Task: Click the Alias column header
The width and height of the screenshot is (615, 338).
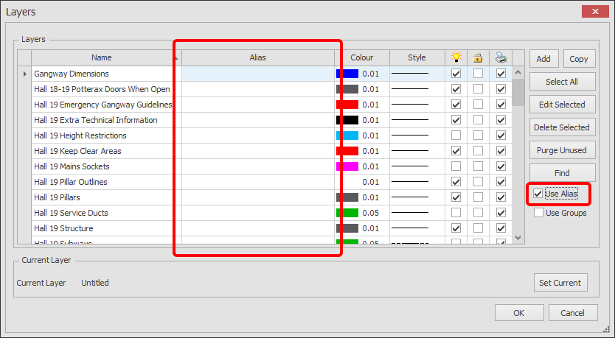Action: point(257,57)
